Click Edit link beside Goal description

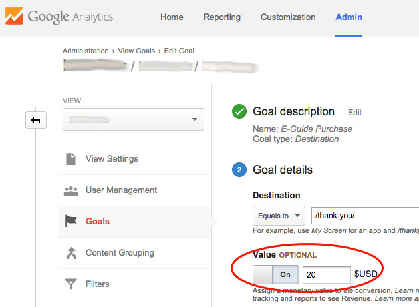[354, 113]
